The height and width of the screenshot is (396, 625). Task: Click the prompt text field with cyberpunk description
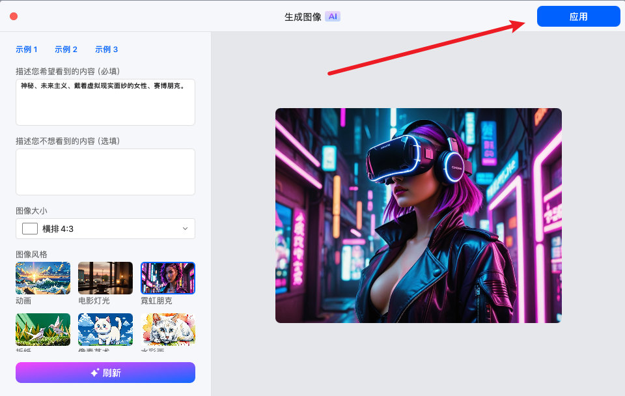pyautogui.click(x=105, y=102)
